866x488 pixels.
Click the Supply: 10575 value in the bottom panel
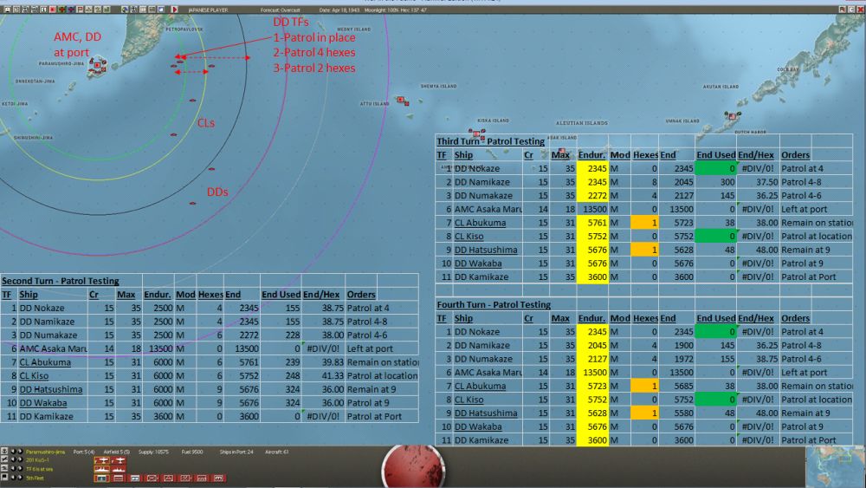[x=153, y=452]
